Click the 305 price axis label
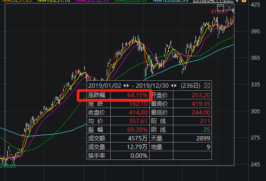Screen dimensions: 266x181 255,111
